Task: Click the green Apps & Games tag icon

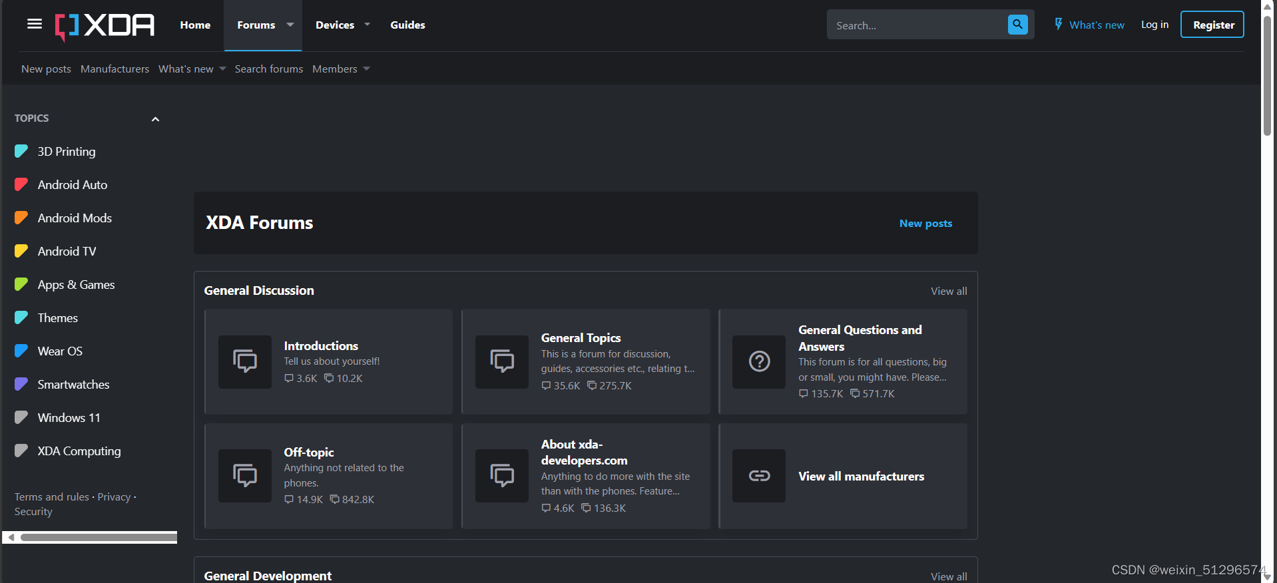Action: [x=21, y=284]
